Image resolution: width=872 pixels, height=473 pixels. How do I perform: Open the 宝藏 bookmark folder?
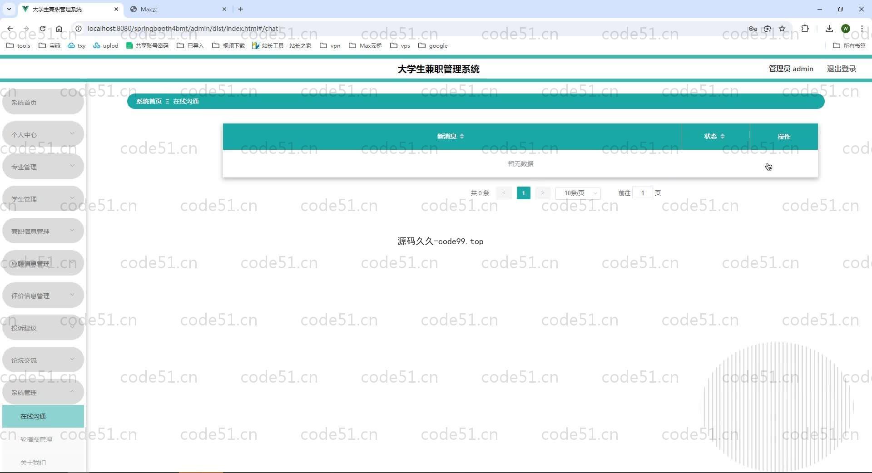(50, 45)
